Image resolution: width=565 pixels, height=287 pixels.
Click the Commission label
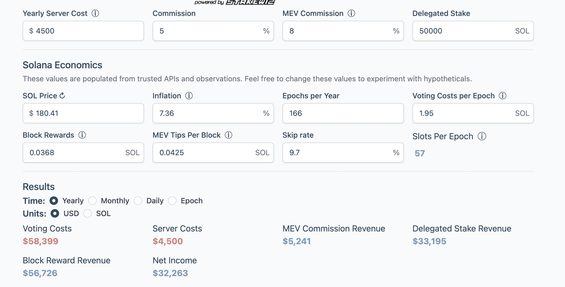174,13
